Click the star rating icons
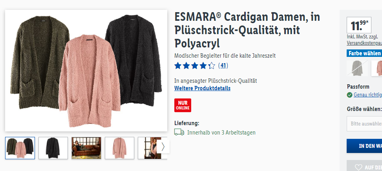Image resolution: width=382 pixels, height=171 pixels. (195, 65)
